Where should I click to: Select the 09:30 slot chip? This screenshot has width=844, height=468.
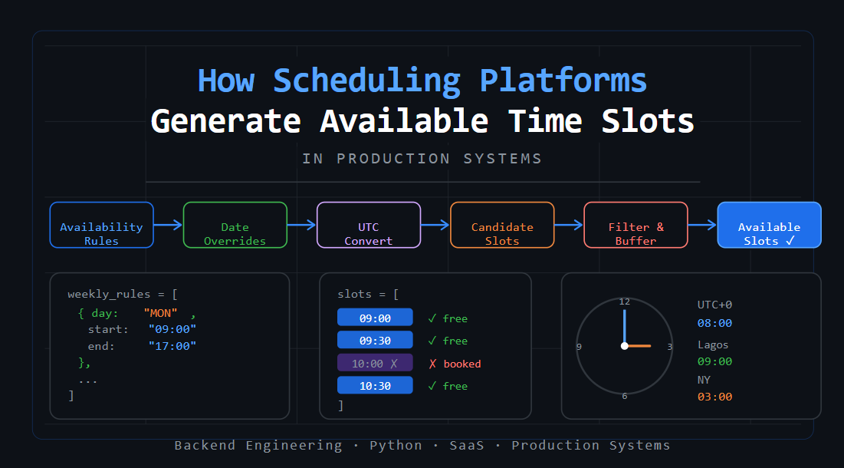point(375,341)
